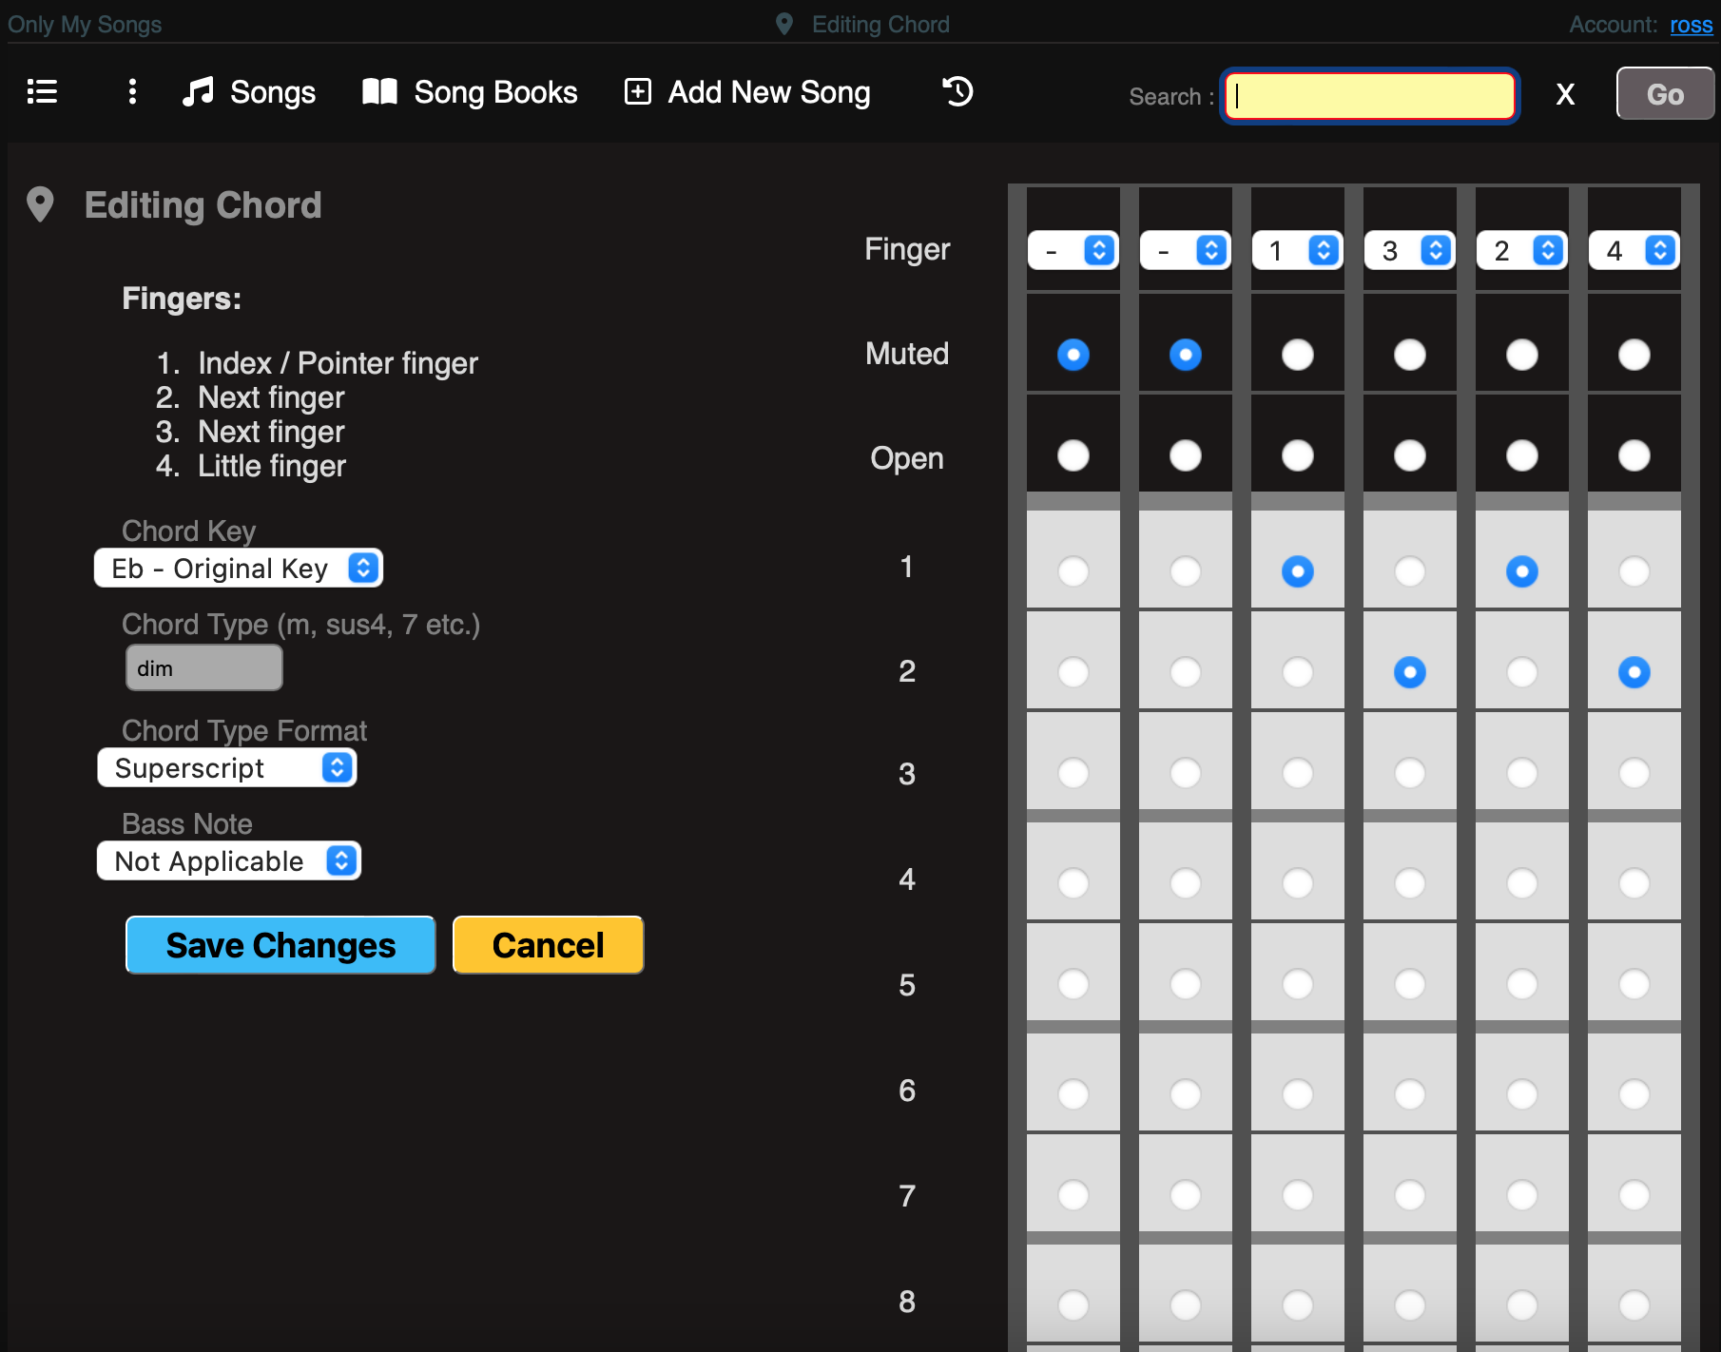Click the X to clear search
This screenshot has height=1352, width=1721.
(x=1565, y=94)
